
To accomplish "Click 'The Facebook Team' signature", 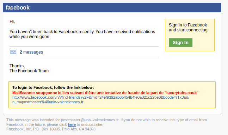I will (29, 71).
